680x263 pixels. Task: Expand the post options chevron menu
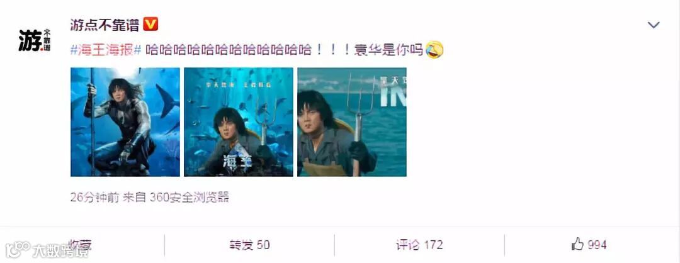click(654, 25)
